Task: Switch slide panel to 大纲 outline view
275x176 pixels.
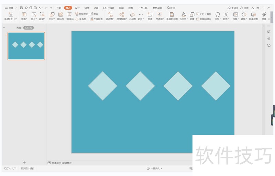Action: pyautogui.click(x=19, y=27)
